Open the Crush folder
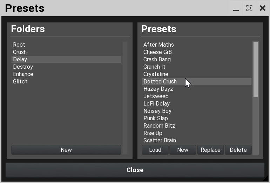The height and width of the screenshot is (183, 270). (x=66, y=52)
